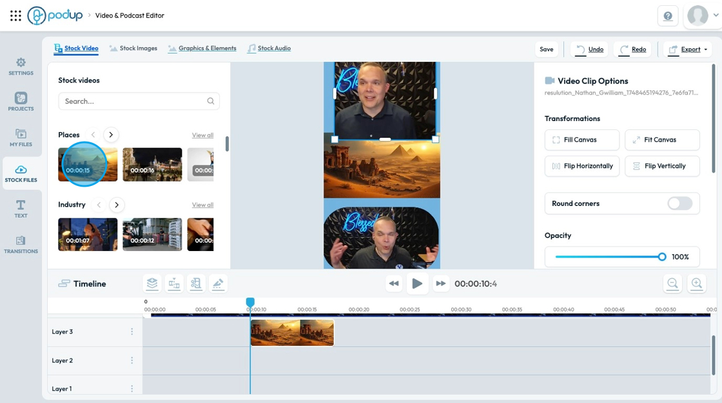Expand the account dropdown chevron
This screenshot has width=722, height=403.
[x=716, y=15]
